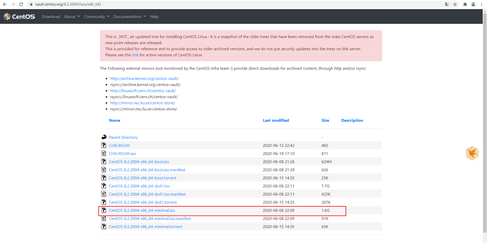Download CentOS-8.2.2004-x86_64-minimal.iso
Image resolution: width=487 pixels, height=243 pixels.
click(x=142, y=210)
